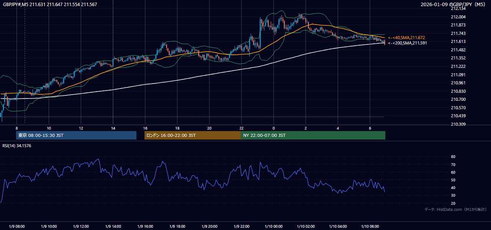Click the 1/10 02:00 time axis label
491x230 pixels.
click(x=306, y=227)
